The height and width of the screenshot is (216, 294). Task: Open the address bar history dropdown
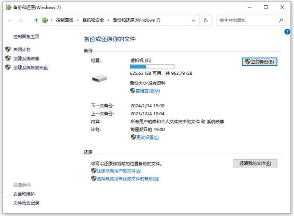click(x=194, y=20)
